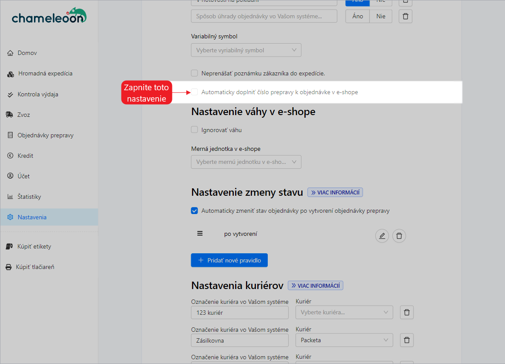The width and height of the screenshot is (505, 364).
Task: Check the Ignorovať váhu checkbox
Action: pos(195,130)
